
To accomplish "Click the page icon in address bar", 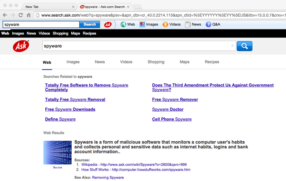I will [x=38, y=15].
